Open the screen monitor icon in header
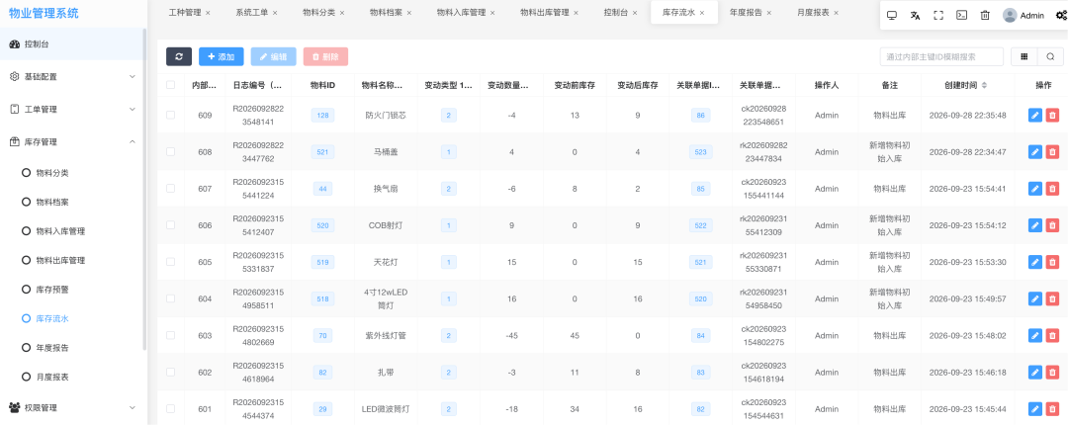 pos(892,16)
